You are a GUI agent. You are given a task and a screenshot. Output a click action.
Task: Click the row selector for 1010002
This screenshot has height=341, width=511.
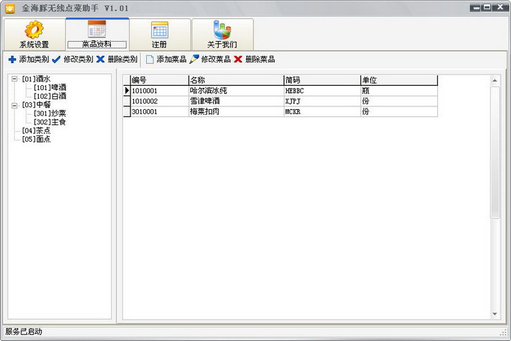[x=127, y=101]
